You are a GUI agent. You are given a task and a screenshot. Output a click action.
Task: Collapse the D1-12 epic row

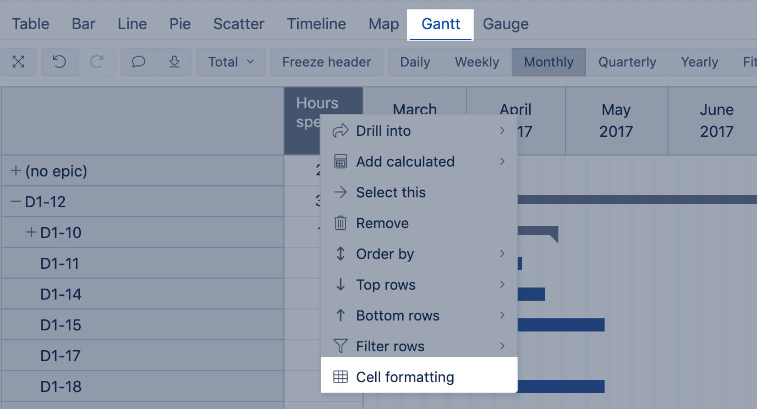coord(16,202)
